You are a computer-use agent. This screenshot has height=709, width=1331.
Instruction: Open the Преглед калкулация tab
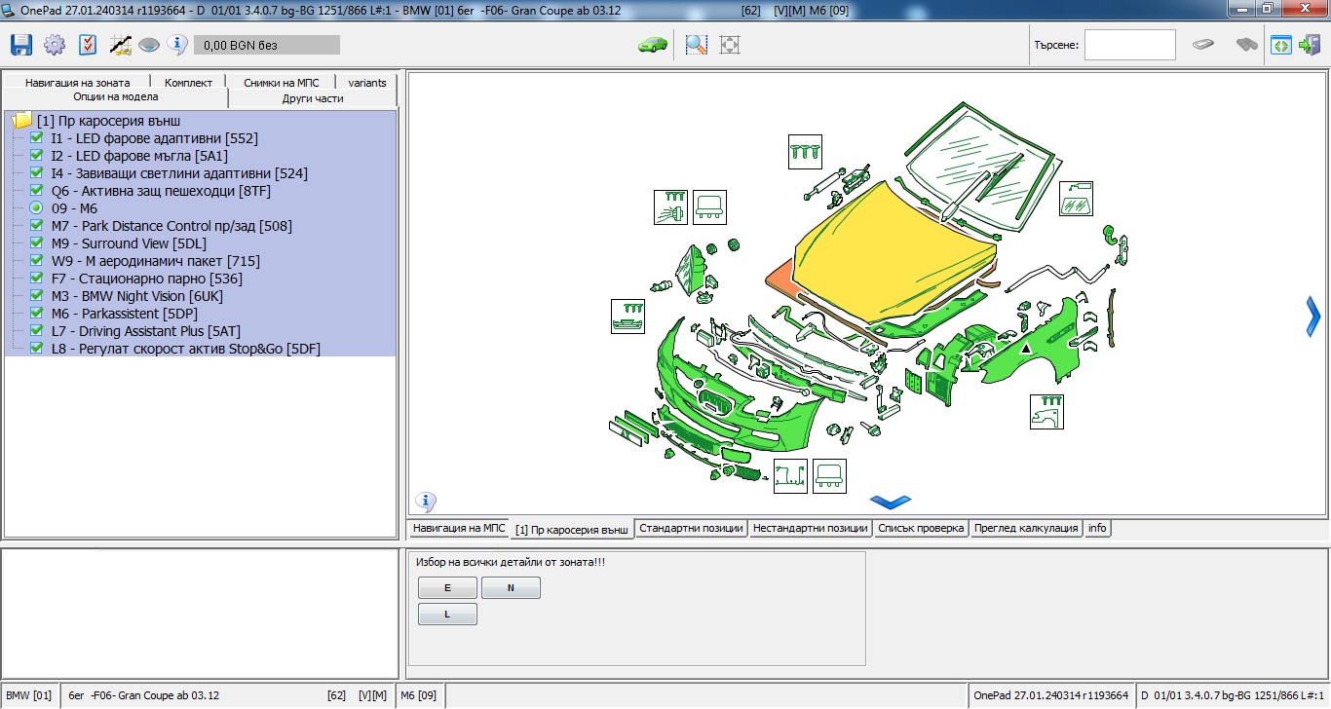[1026, 528]
